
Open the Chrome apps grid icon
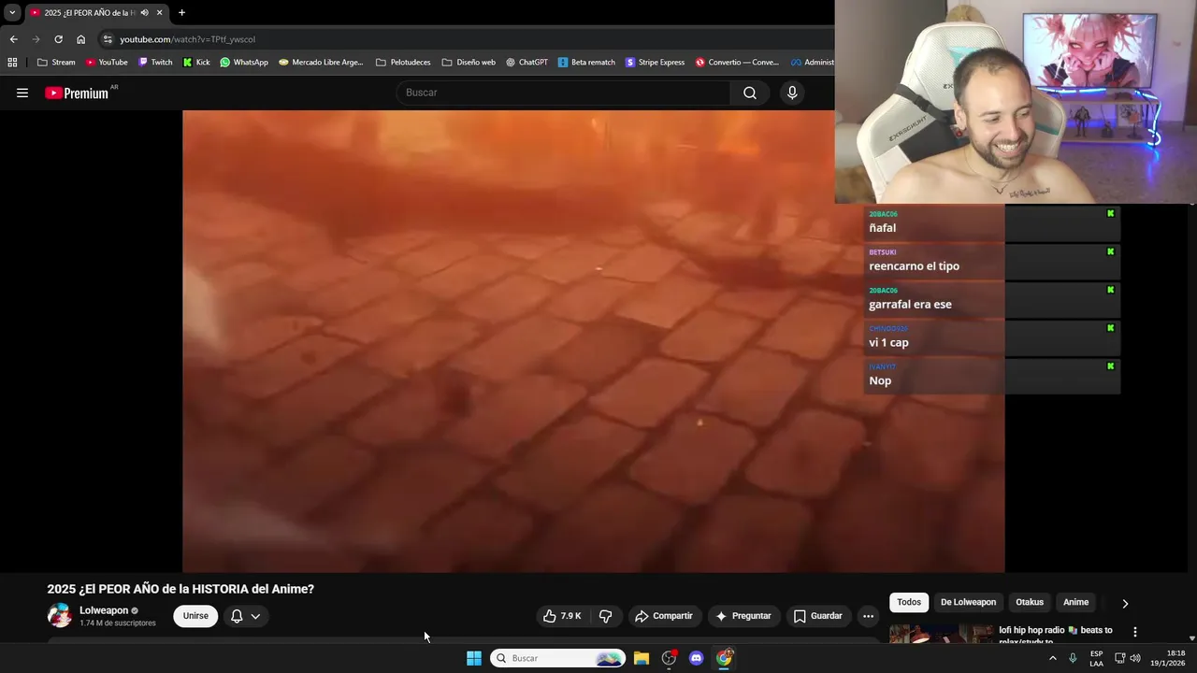(12, 63)
